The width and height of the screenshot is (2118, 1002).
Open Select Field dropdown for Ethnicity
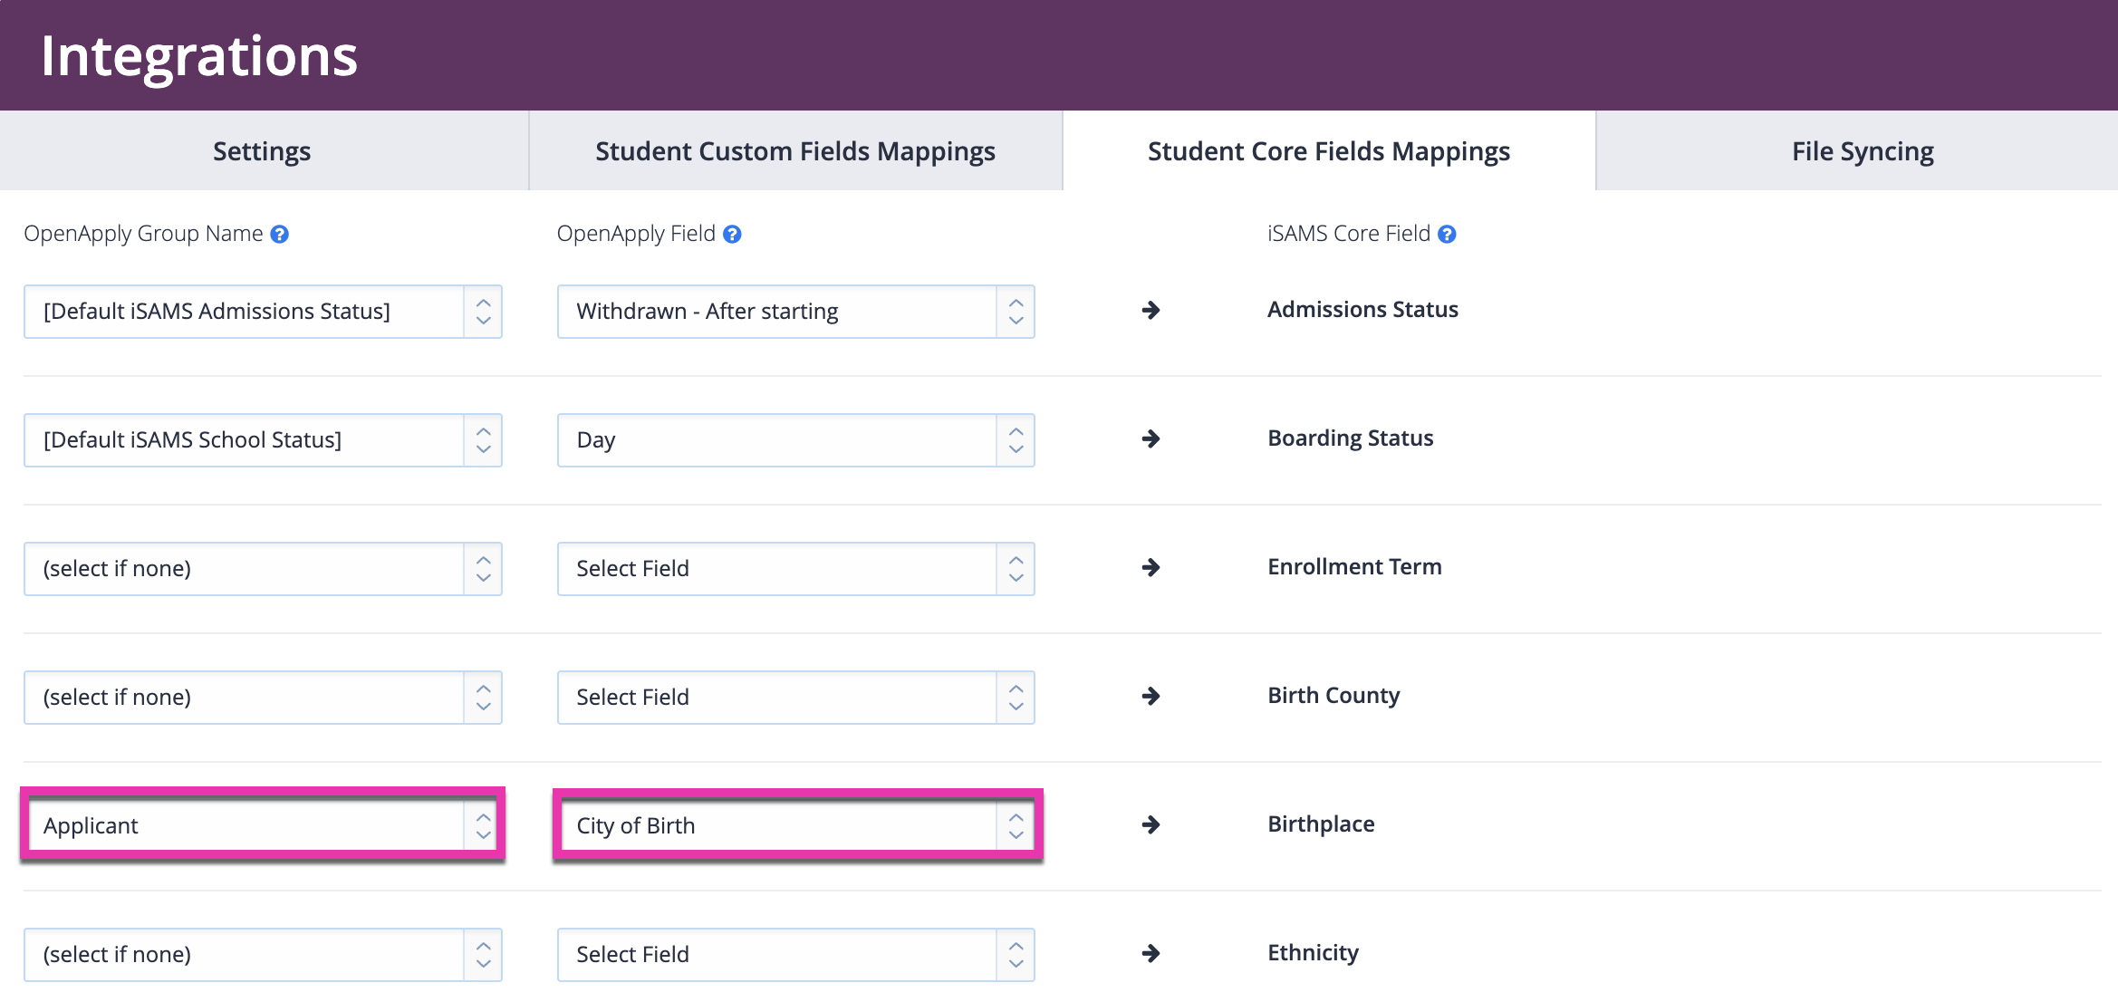tap(795, 955)
